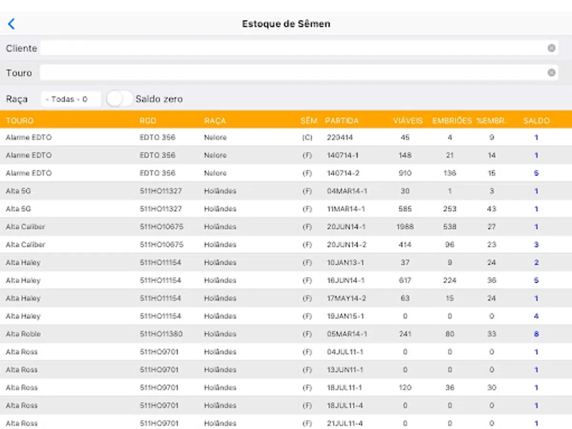The width and height of the screenshot is (572, 429).
Task: Toggle the Saldo zero switch
Action: [x=120, y=99]
